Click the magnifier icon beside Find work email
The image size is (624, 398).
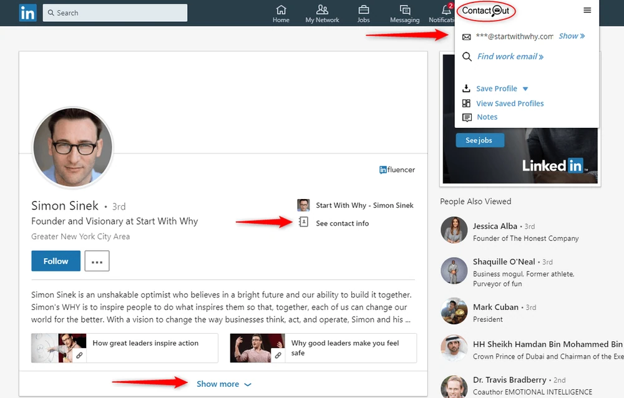click(x=467, y=57)
